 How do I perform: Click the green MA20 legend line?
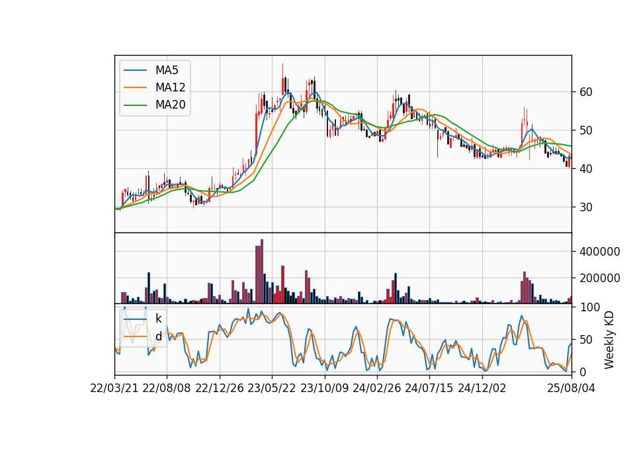(135, 105)
